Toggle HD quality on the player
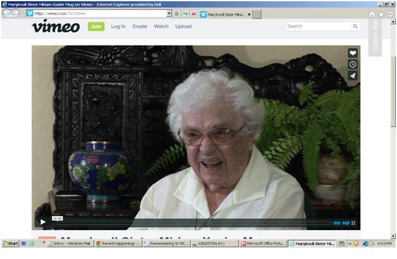 coord(346,223)
